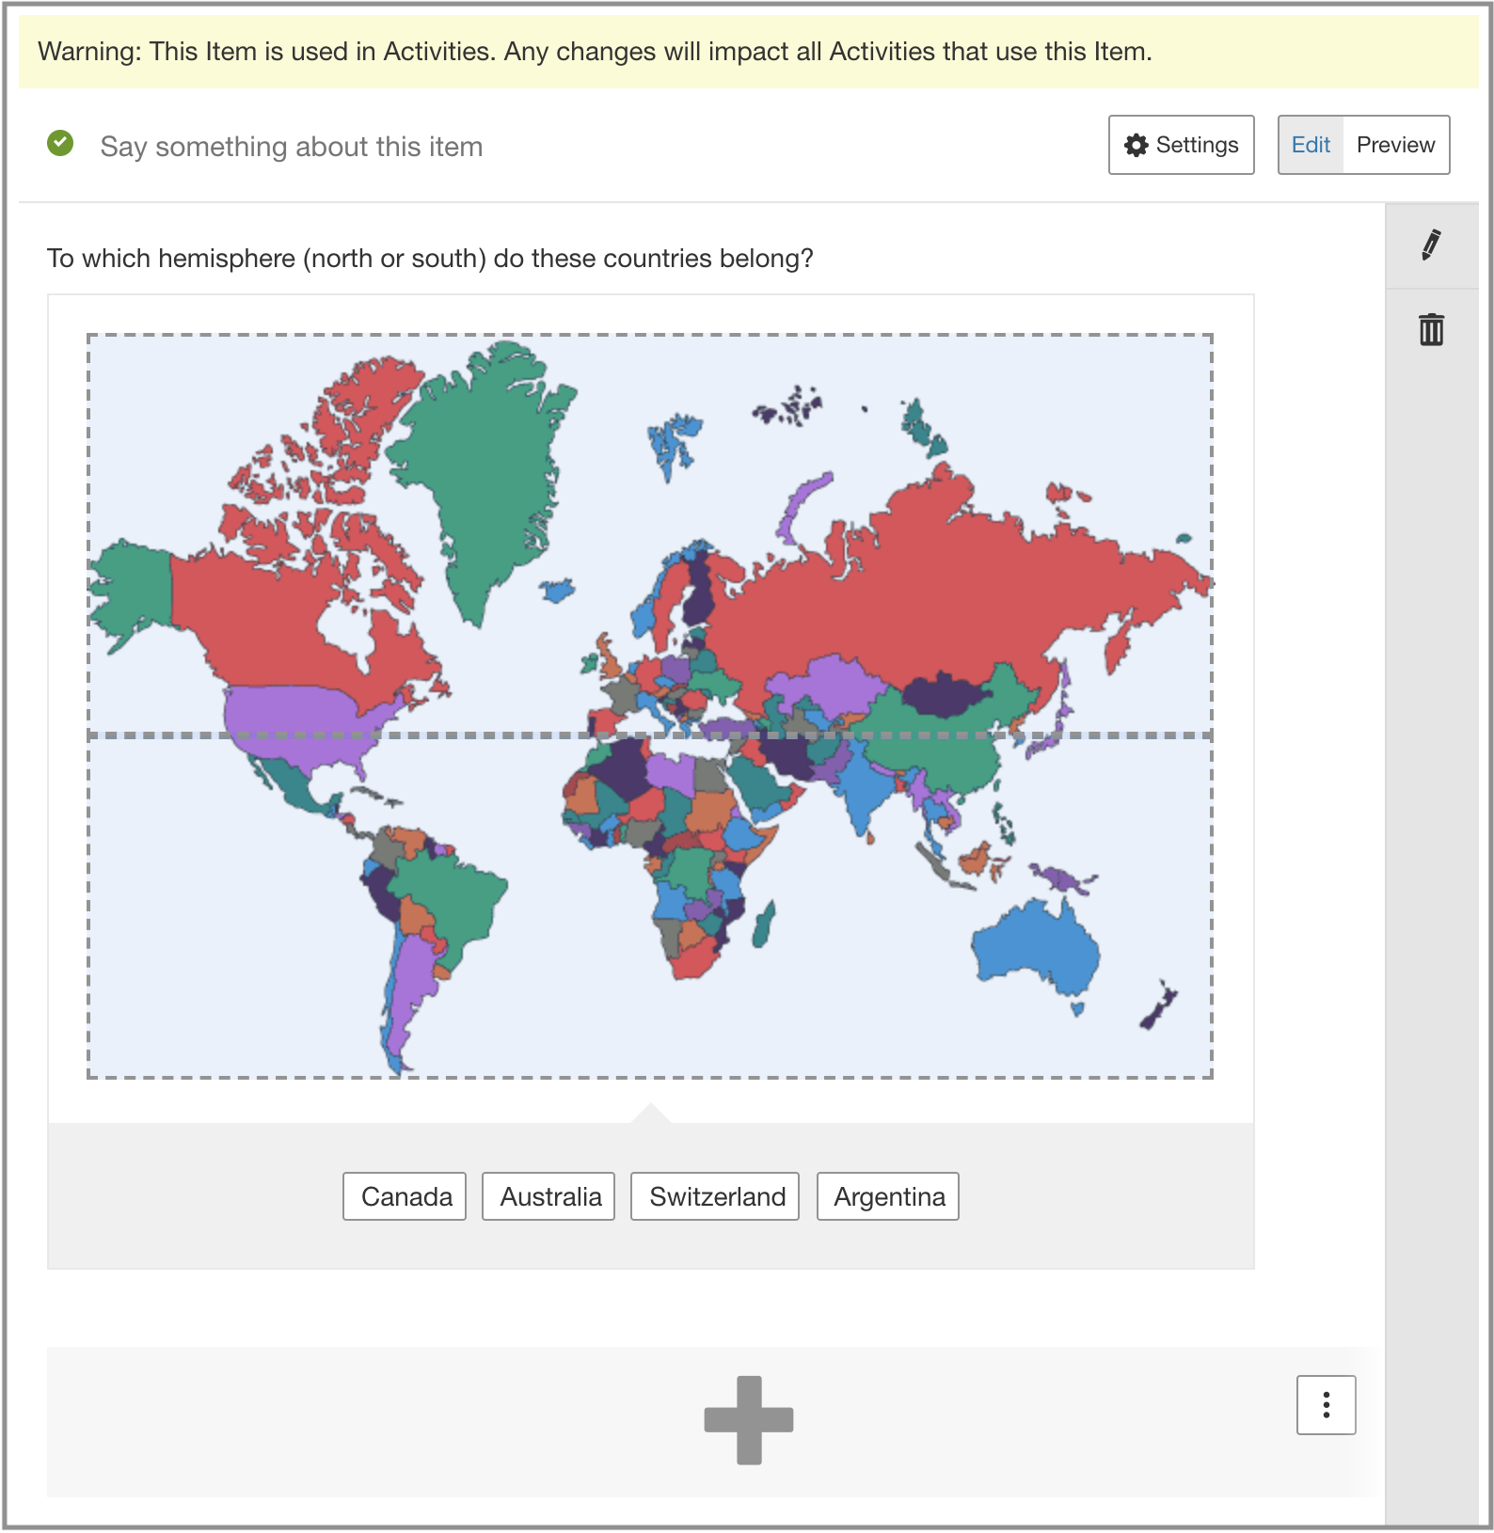Click the question text about hemispheres

[430, 259]
